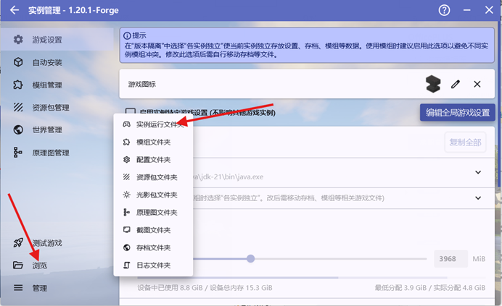The width and height of the screenshot is (502, 306).
Task: Expand the version isolation dropdown chevron
Action: pyautogui.click(x=477, y=197)
